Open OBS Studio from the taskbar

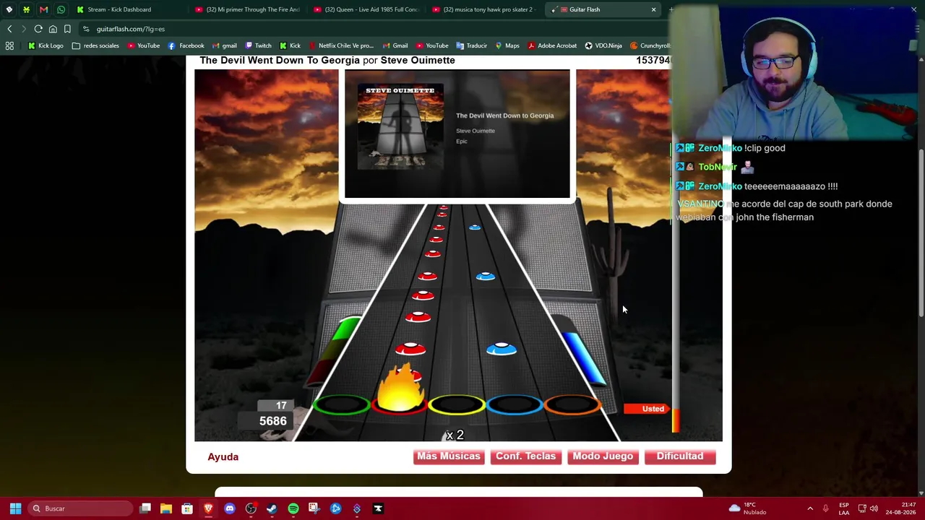coord(251,508)
